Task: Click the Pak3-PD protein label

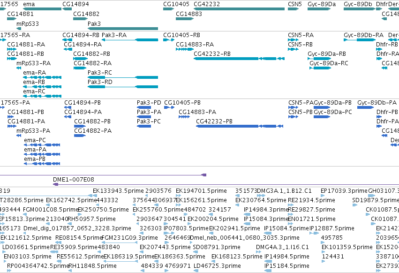Action: (149, 103)
